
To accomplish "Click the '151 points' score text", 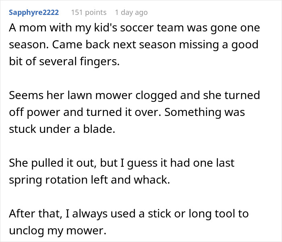I will tap(89, 12).
